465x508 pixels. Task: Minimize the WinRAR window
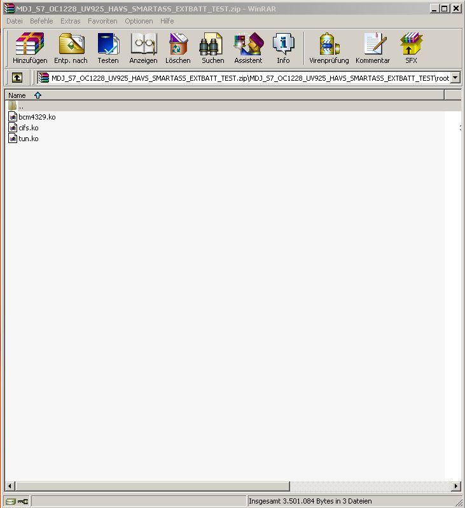point(434,8)
